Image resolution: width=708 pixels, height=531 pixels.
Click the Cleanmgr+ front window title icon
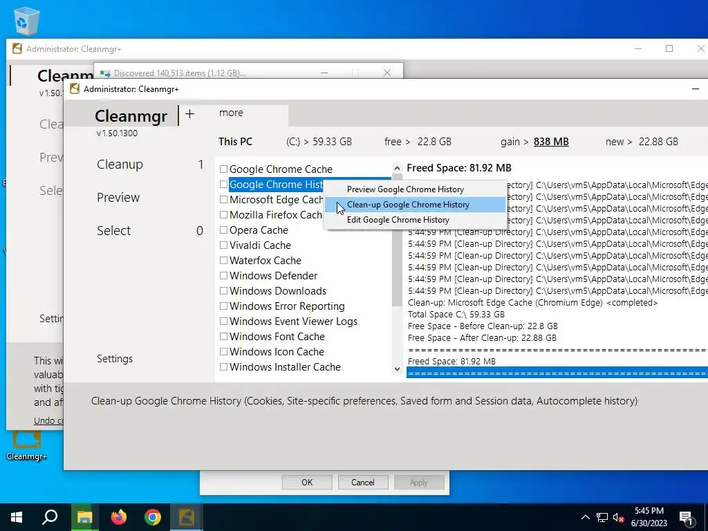pos(75,89)
